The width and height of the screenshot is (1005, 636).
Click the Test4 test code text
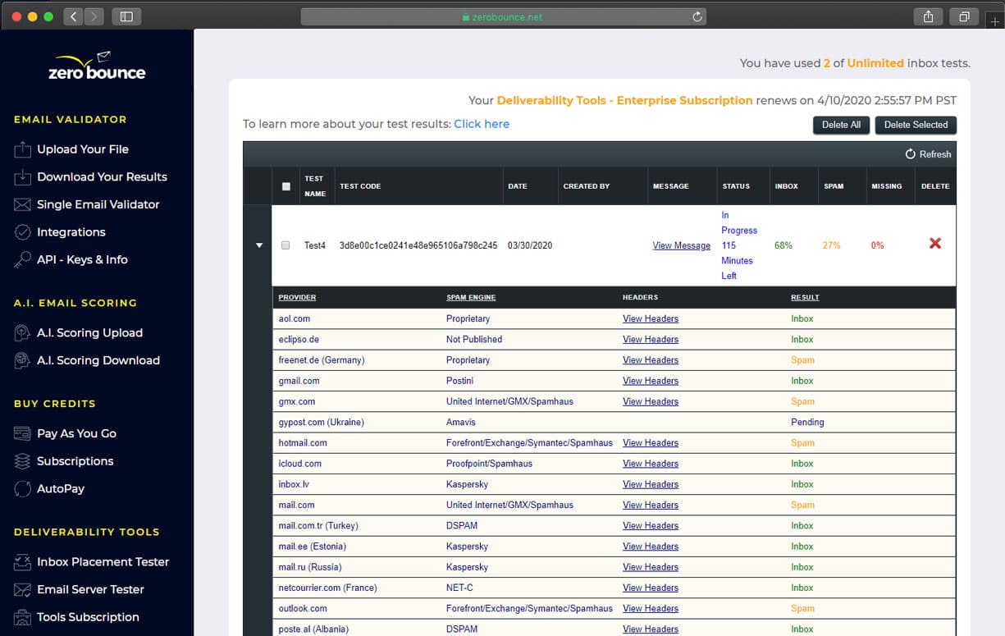coord(418,245)
